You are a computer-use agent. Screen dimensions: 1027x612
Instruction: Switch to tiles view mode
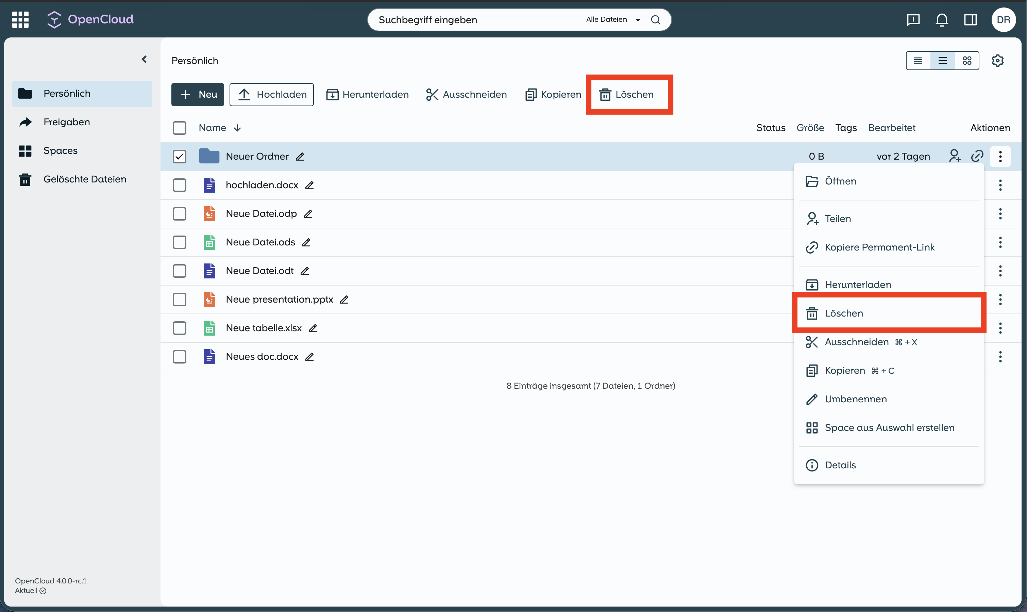[x=967, y=61]
